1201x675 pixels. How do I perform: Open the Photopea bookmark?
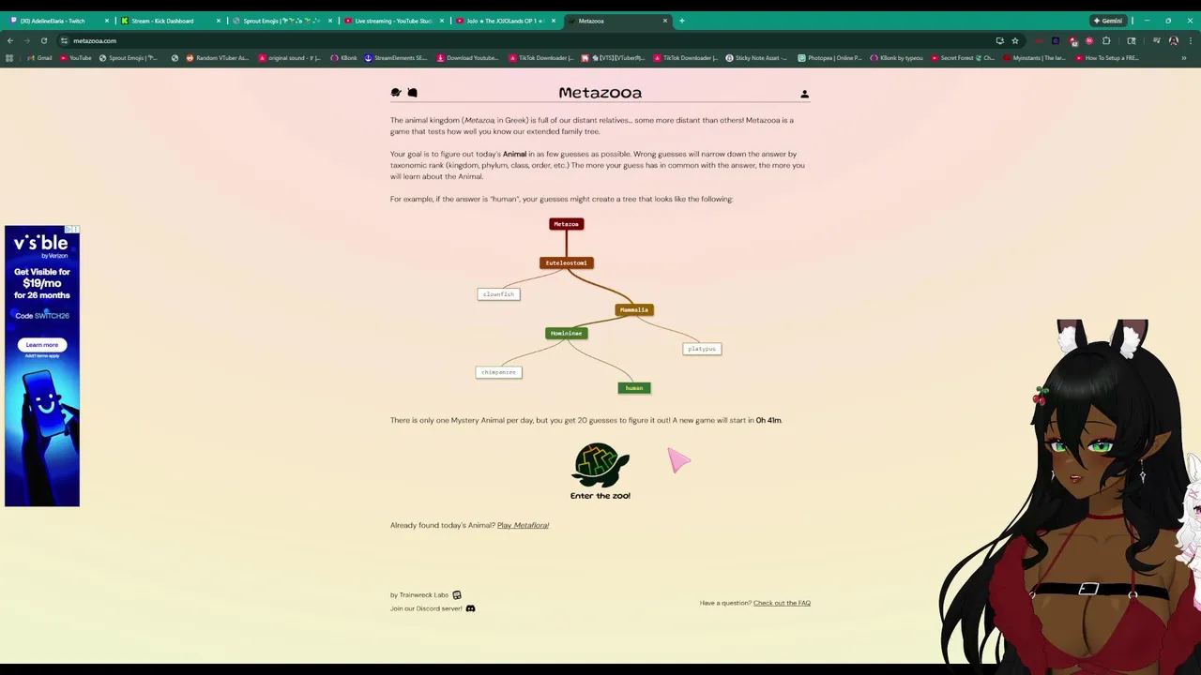pos(829,58)
